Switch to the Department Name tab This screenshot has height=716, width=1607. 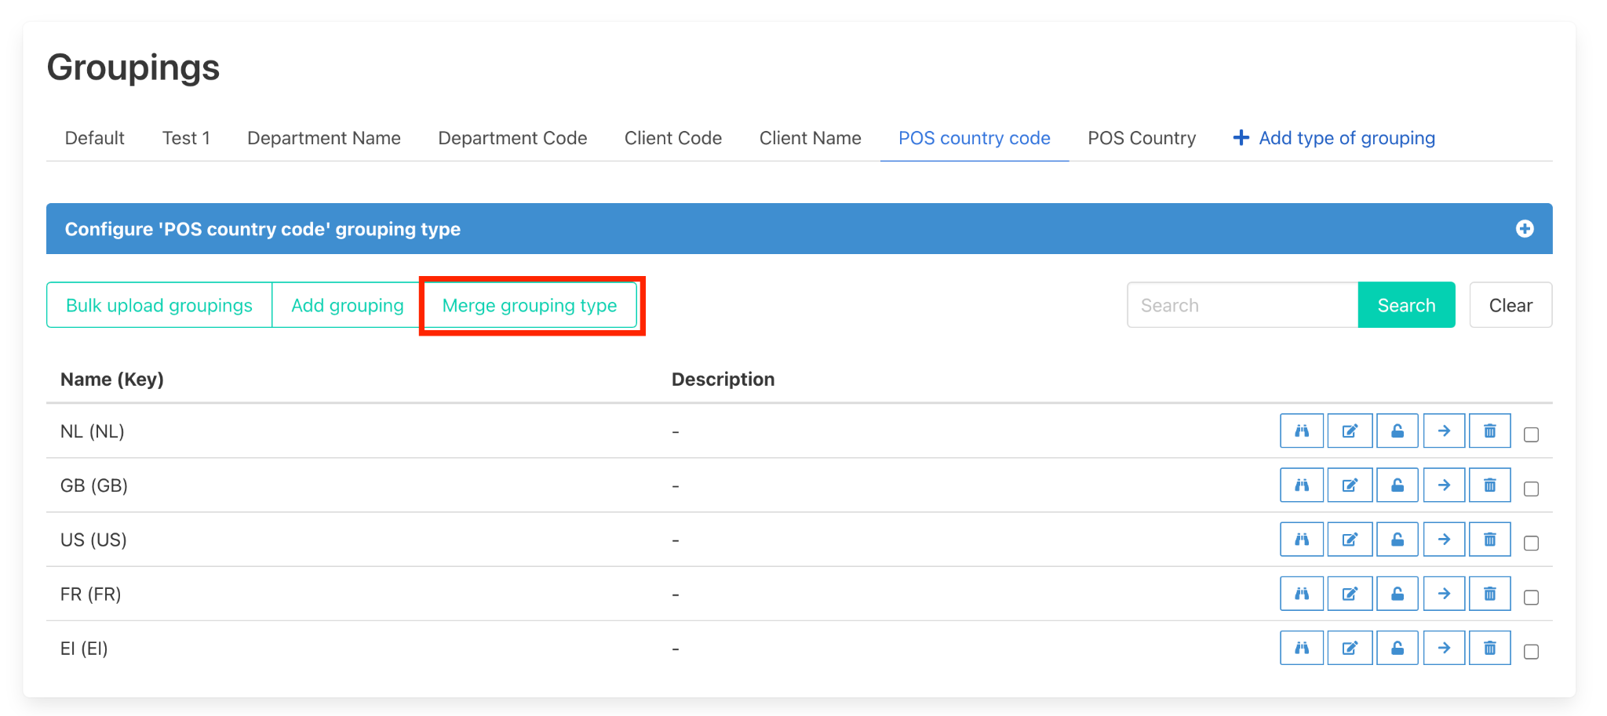323,138
